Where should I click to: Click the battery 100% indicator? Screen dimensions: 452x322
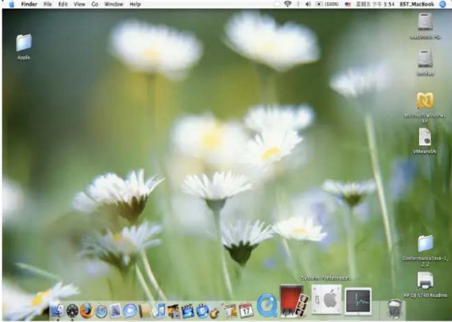tap(327, 4)
